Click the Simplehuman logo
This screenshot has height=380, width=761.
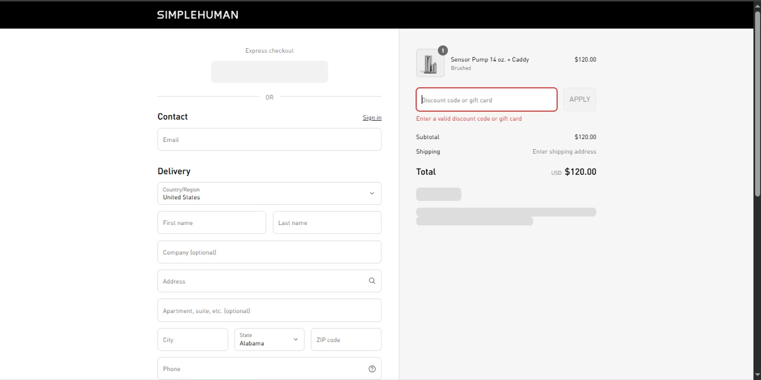point(197,15)
